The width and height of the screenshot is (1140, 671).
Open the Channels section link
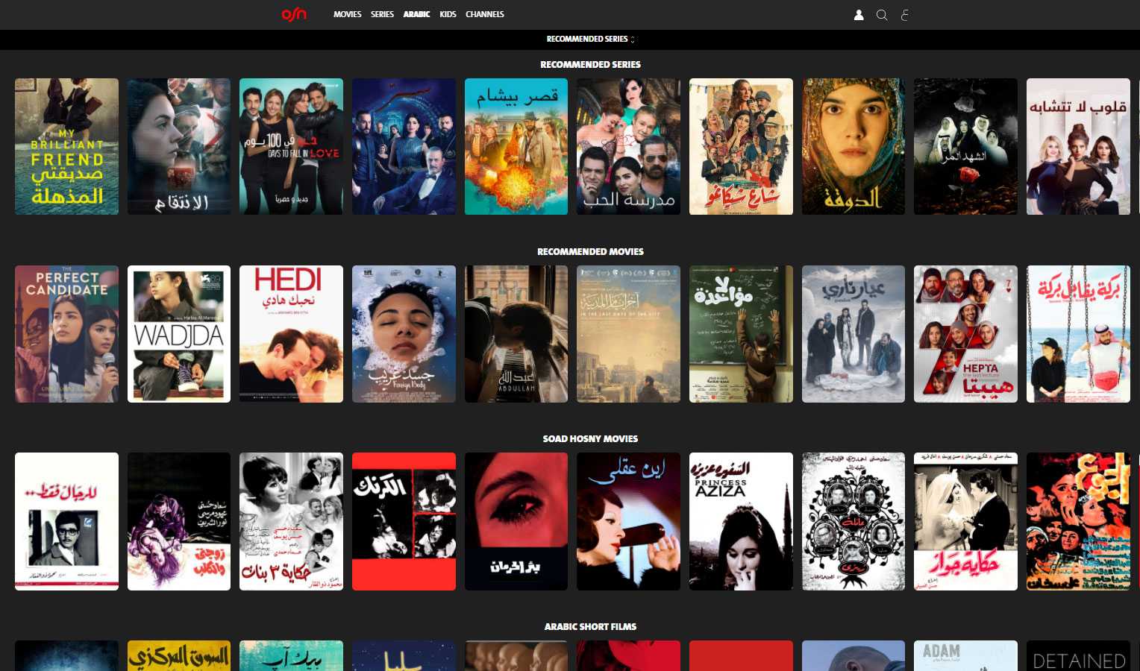(x=484, y=14)
